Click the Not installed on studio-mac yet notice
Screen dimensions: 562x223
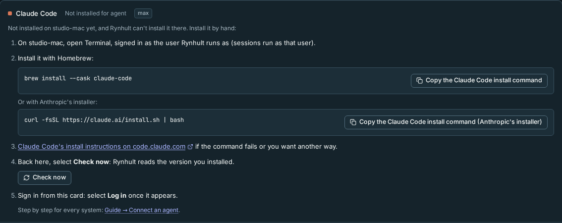(x=122, y=28)
